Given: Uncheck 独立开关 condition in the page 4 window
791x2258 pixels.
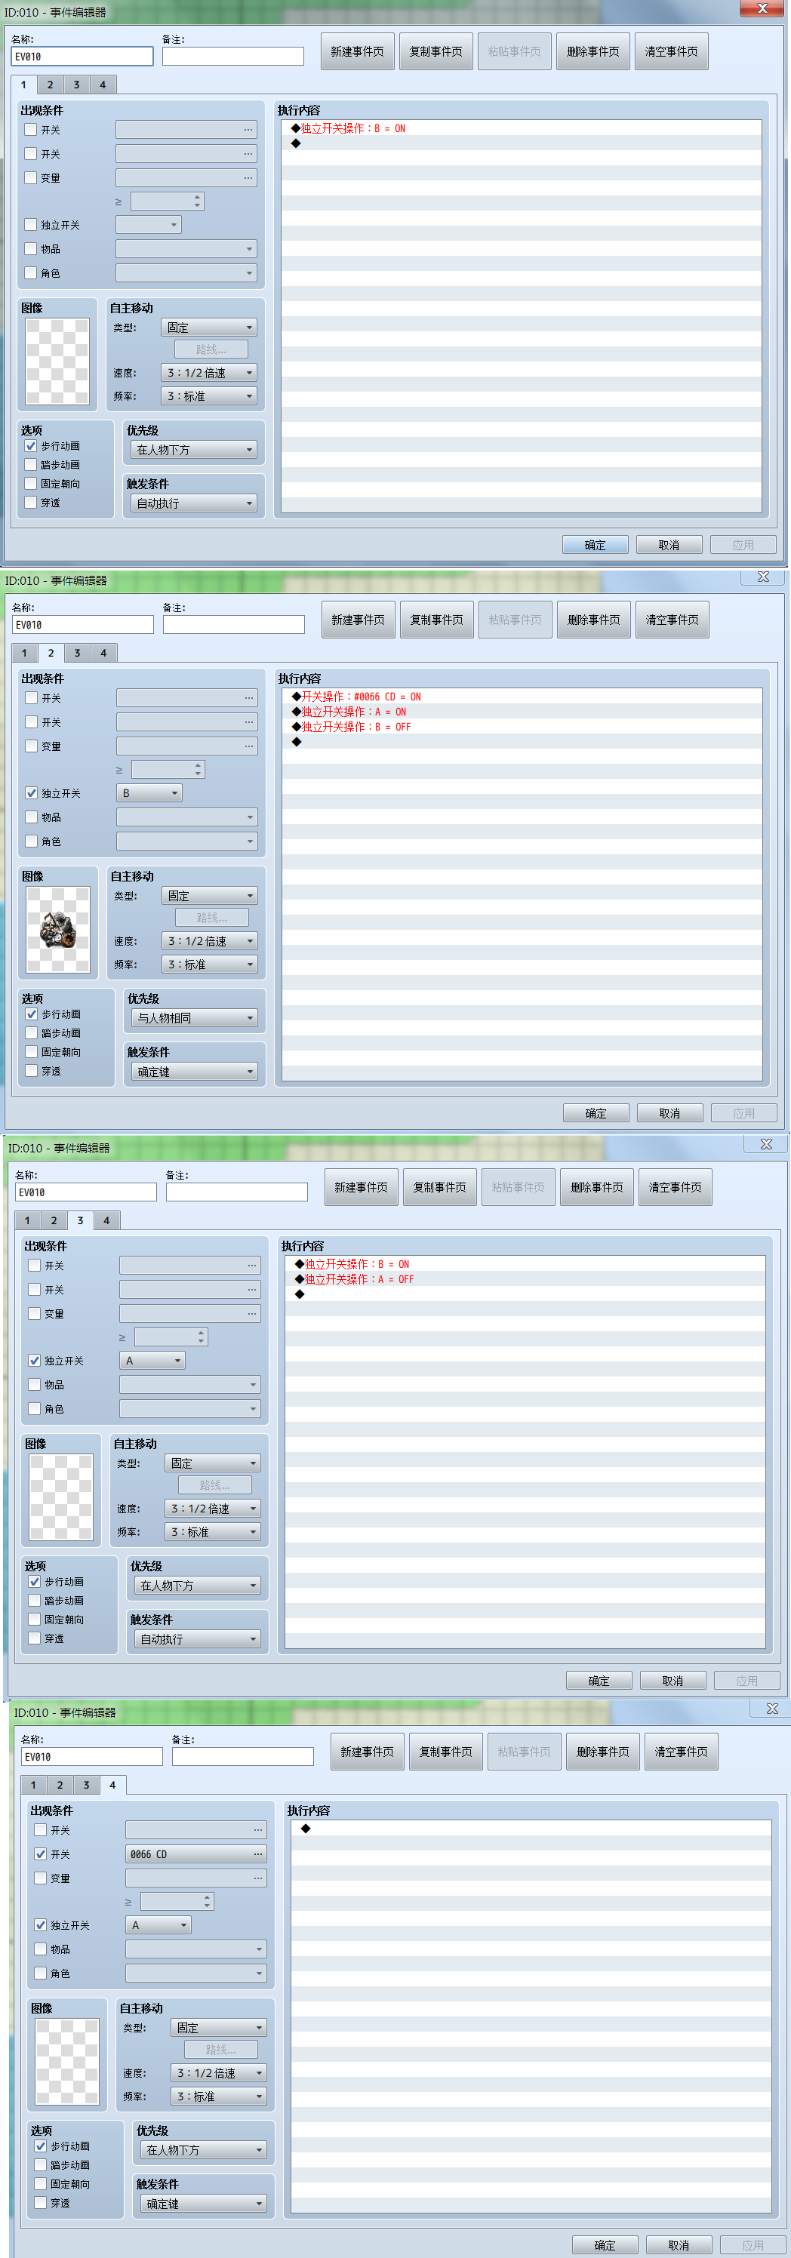Looking at the screenshot, I should [40, 1925].
